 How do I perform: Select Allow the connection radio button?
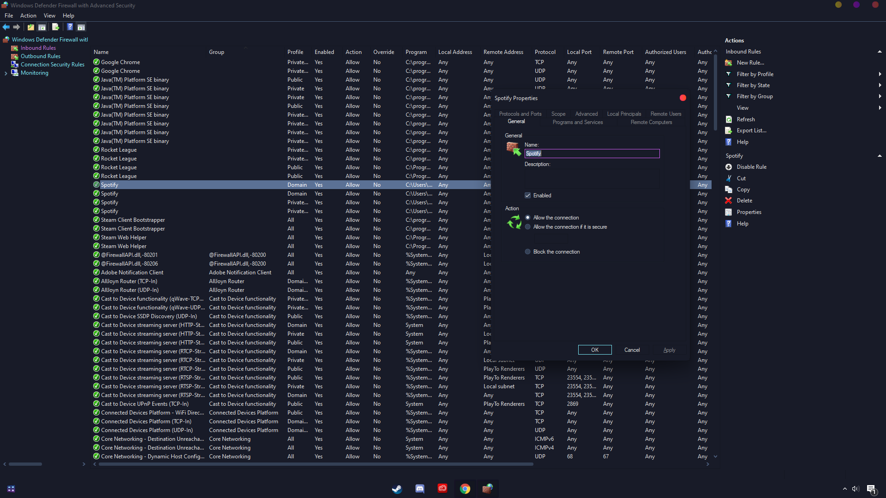point(528,218)
